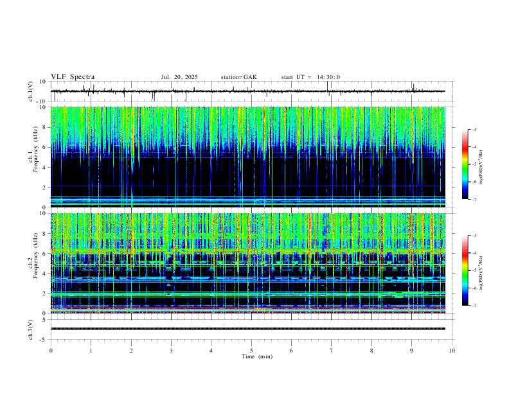Click the date text "Jul. 20, 2025"
The height and width of the screenshot is (393, 509).
(x=179, y=77)
